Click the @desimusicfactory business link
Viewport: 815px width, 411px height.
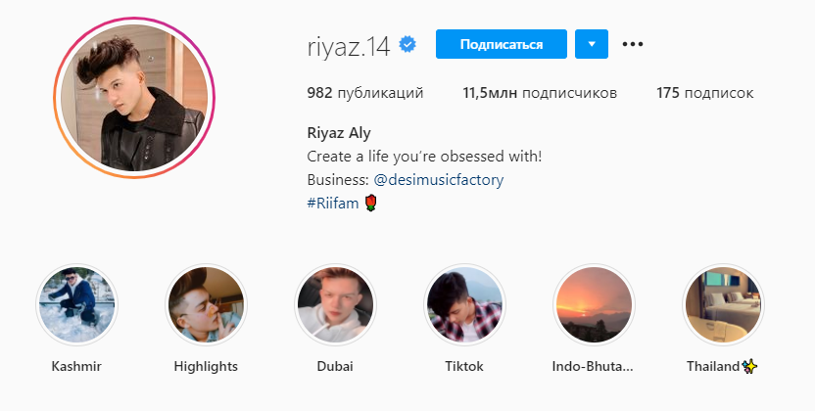pyautogui.click(x=439, y=180)
